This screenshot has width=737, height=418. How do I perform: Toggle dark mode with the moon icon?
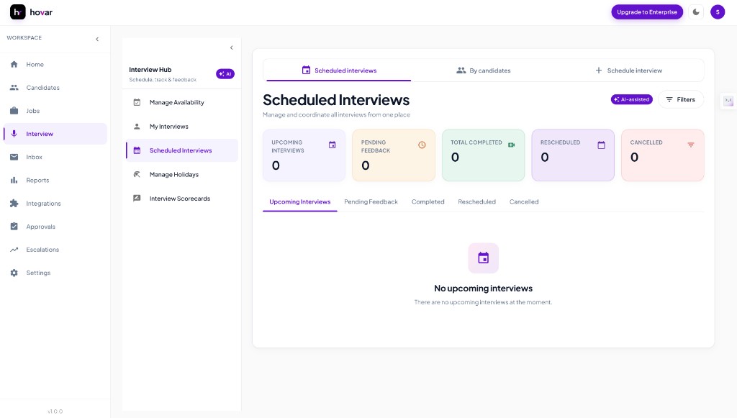point(696,12)
